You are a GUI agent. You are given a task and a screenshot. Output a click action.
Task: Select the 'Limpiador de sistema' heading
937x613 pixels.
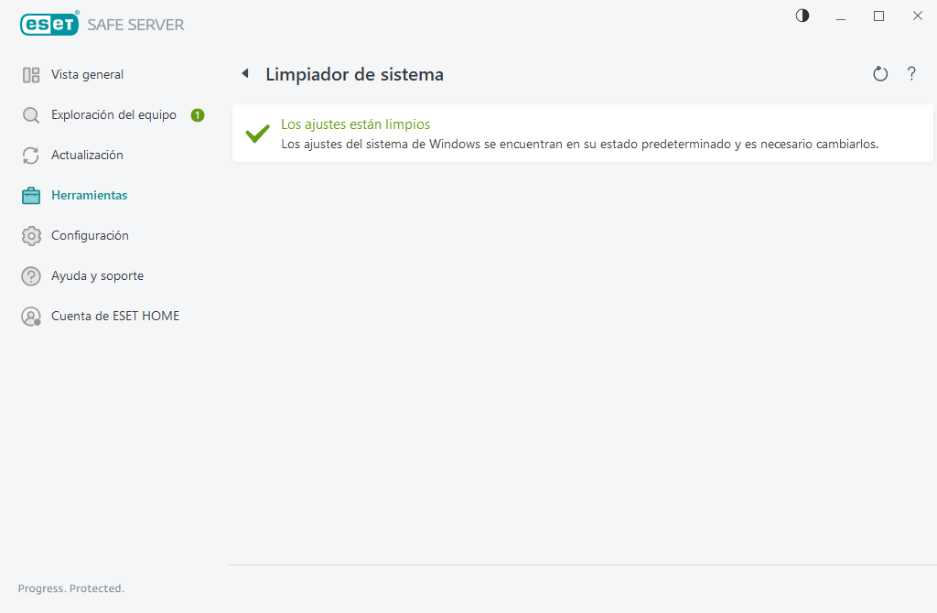(x=354, y=74)
